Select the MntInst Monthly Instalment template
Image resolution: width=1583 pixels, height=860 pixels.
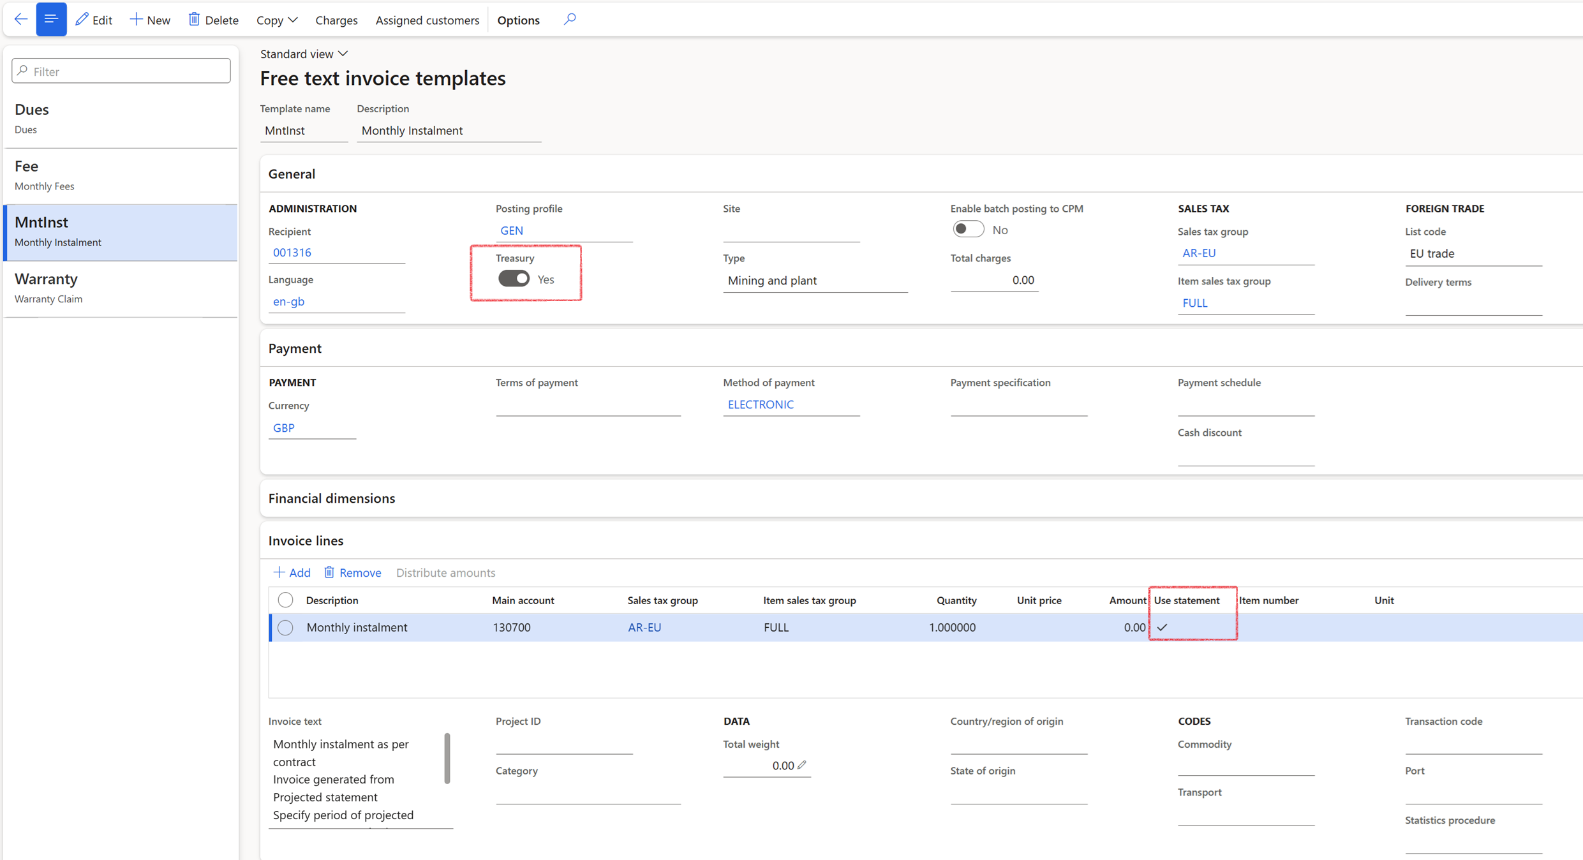pos(121,232)
